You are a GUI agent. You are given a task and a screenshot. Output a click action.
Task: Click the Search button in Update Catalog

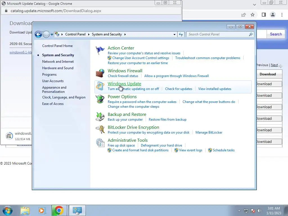pos(276,34)
